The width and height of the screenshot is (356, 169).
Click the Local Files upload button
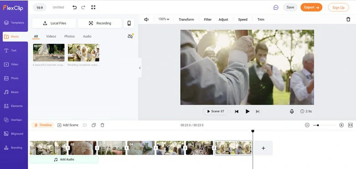coord(54,23)
